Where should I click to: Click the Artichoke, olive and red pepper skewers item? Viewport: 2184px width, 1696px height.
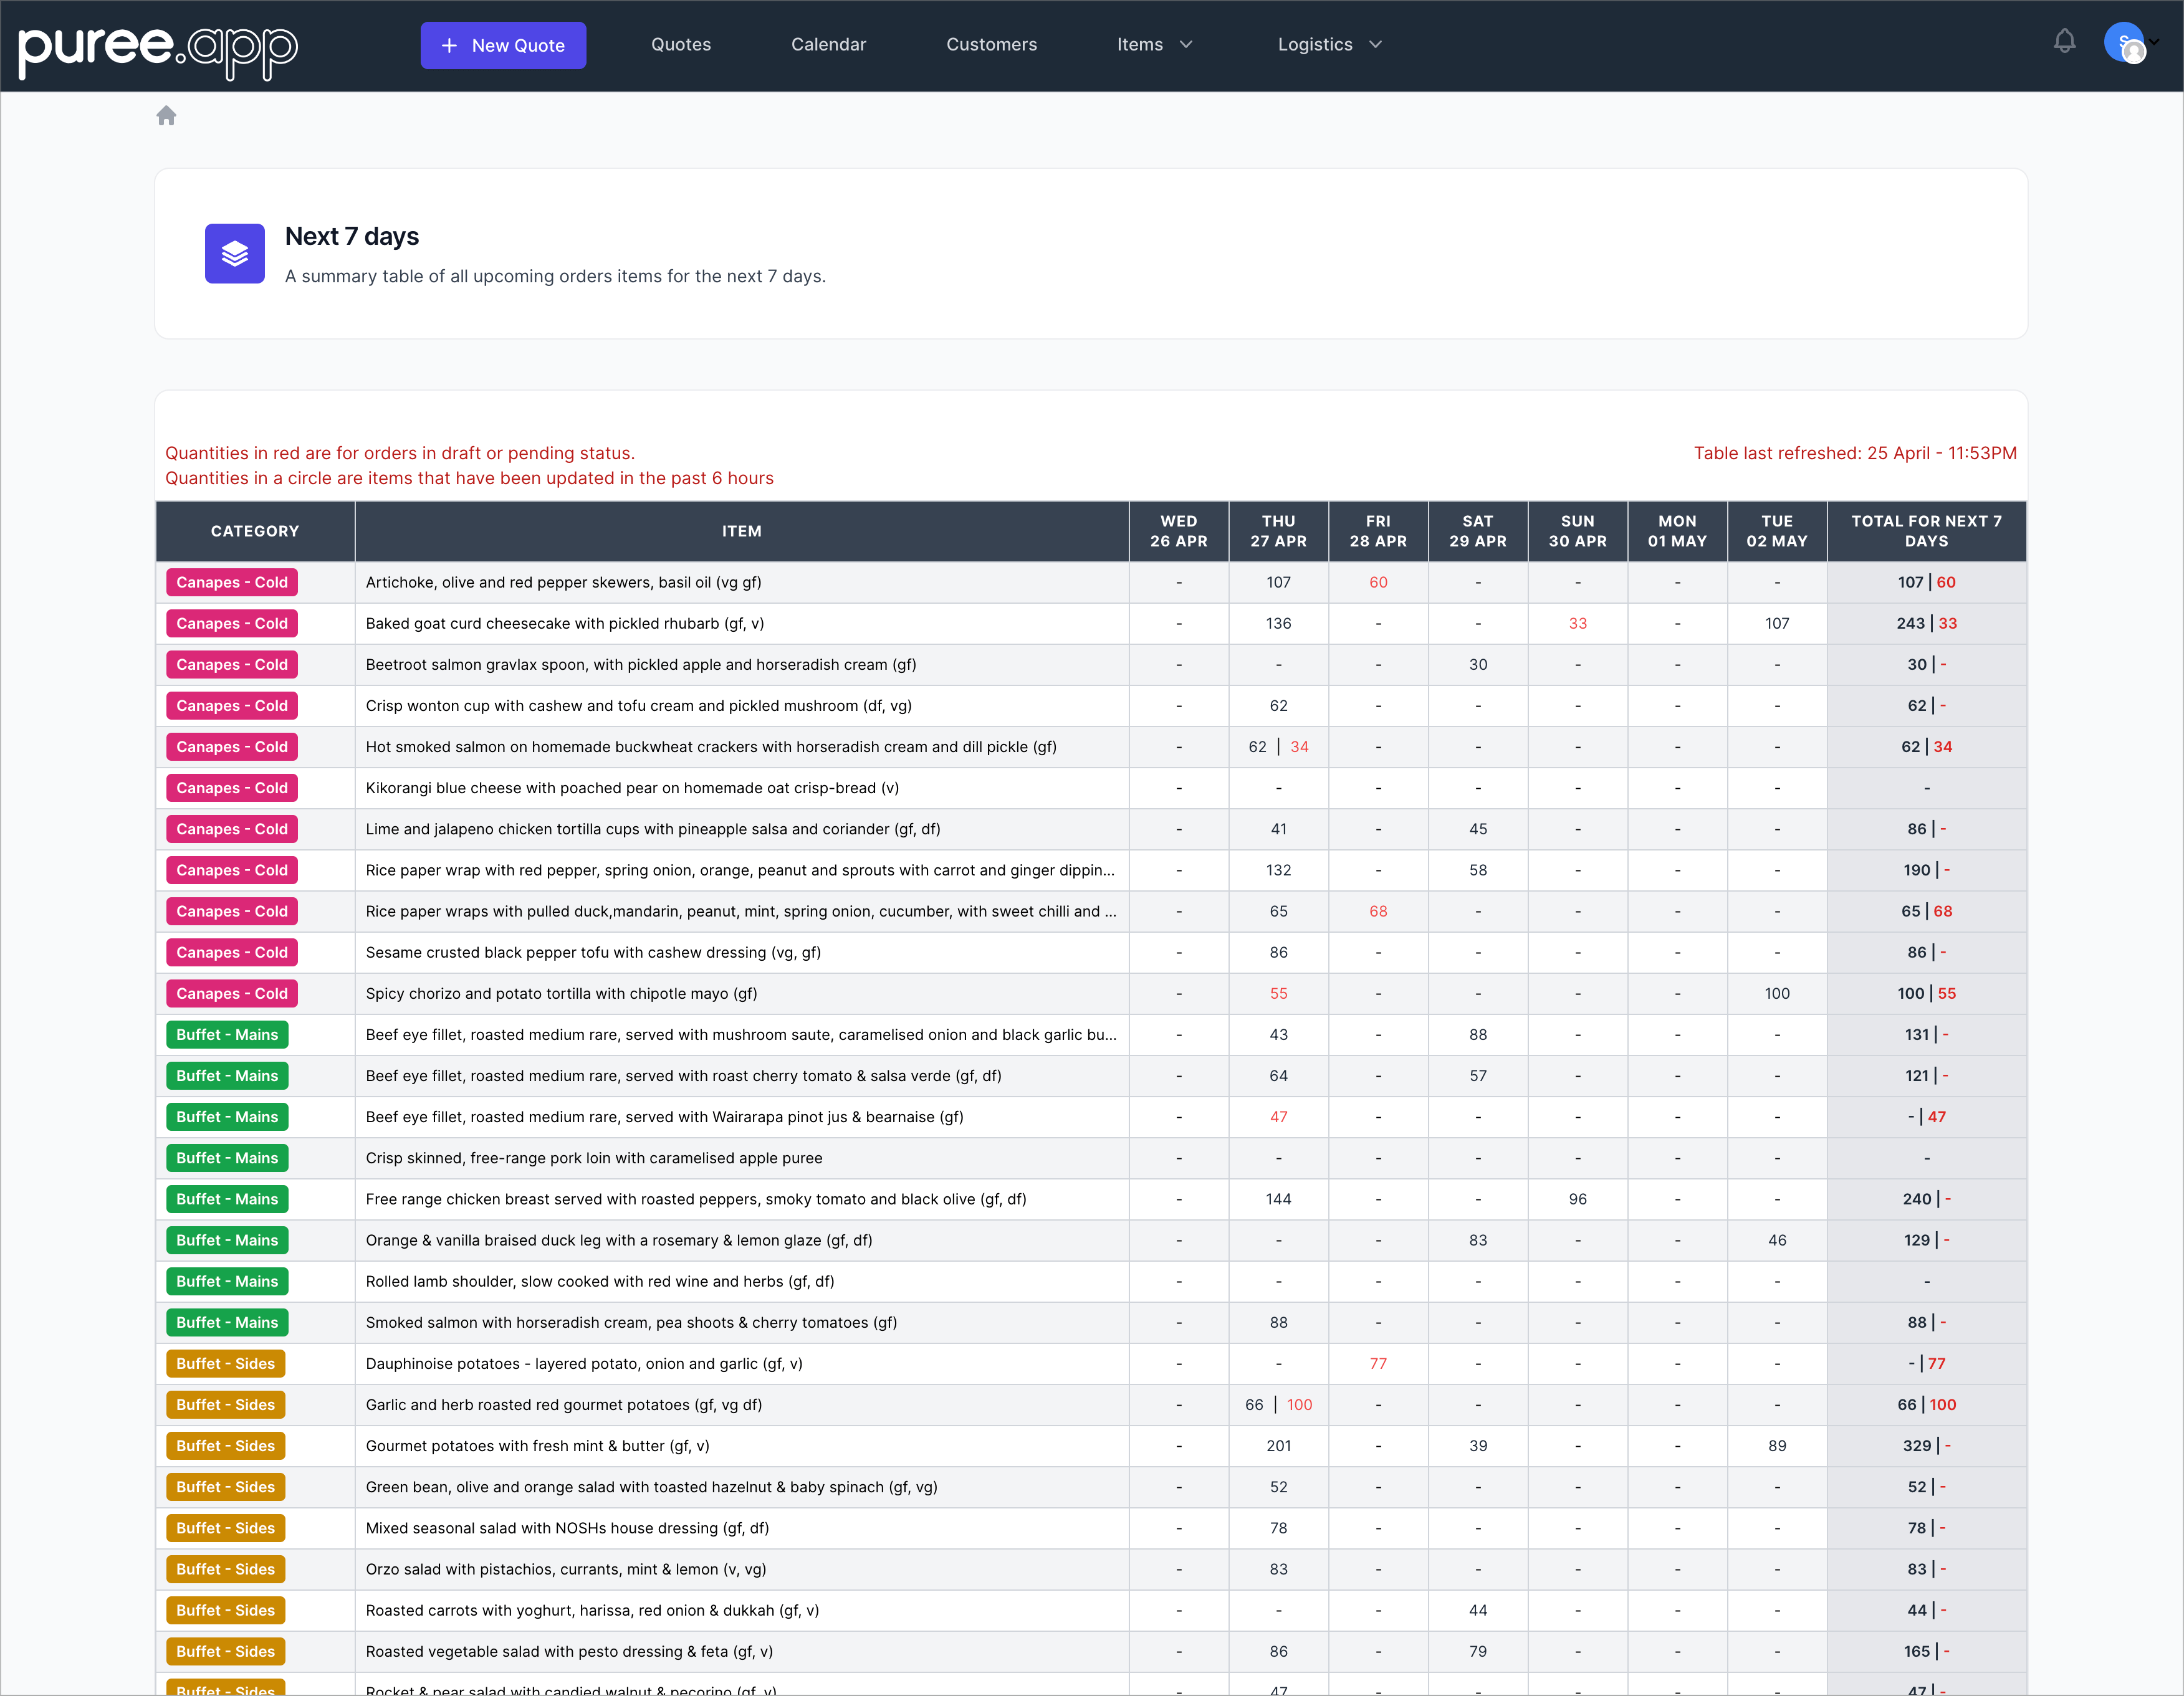563,583
